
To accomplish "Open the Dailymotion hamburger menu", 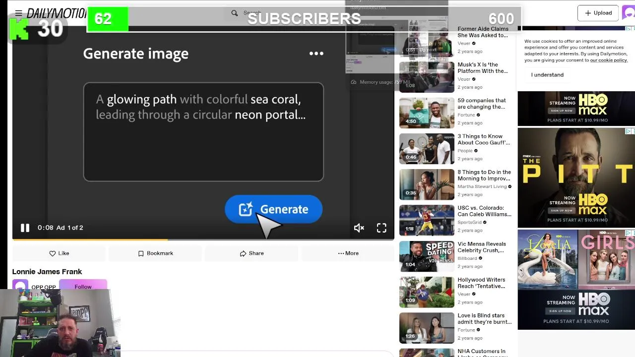I will click(x=18, y=13).
